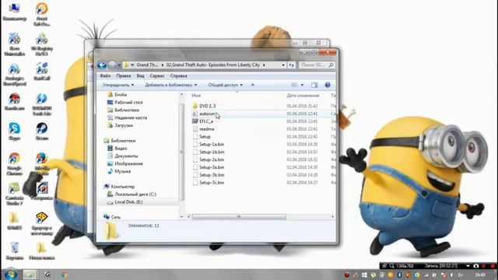Expand Добавить в библиотеку dropdown
Image resolution: width=498 pixels, height=280 pixels.
[171, 85]
